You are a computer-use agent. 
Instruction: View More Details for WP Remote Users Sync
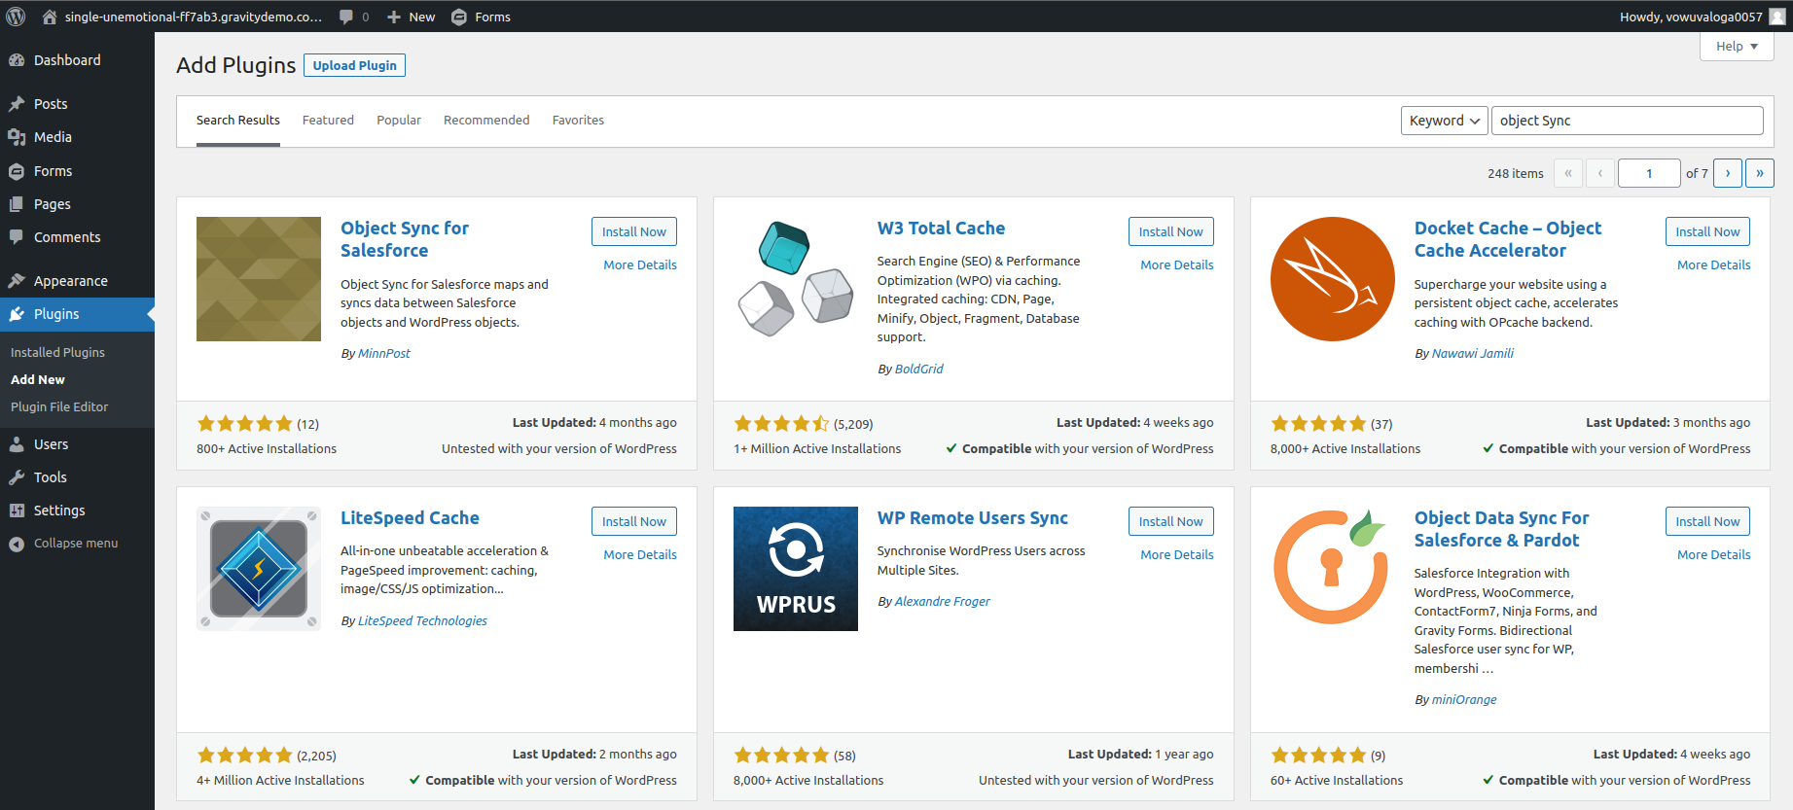click(x=1177, y=554)
